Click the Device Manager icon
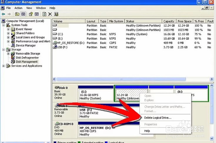 [x=13, y=45]
